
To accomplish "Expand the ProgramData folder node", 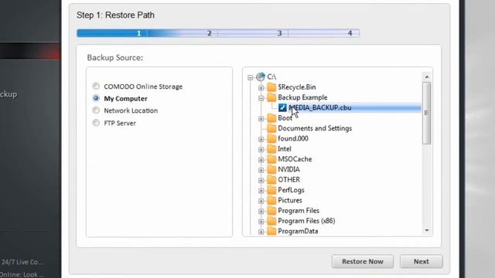I will pos(261,232).
